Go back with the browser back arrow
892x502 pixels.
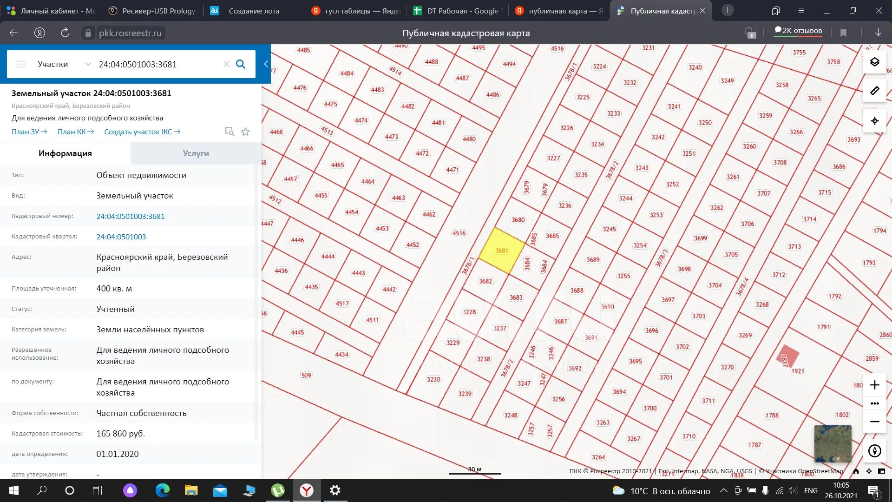[x=13, y=33]
